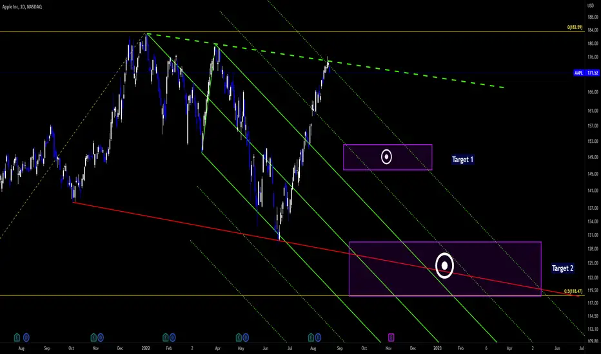Click the 184.00 price axis value
601x354 pixels.
coord(593,30)
